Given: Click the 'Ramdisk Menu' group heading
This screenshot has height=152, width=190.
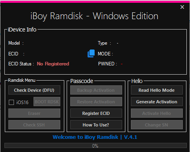Looking at the screenshot, I should pos(22,80).
